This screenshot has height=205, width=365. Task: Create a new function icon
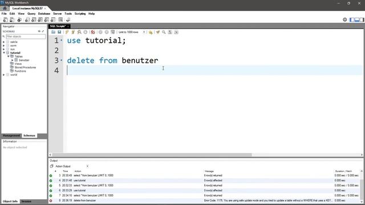[53, 20]
